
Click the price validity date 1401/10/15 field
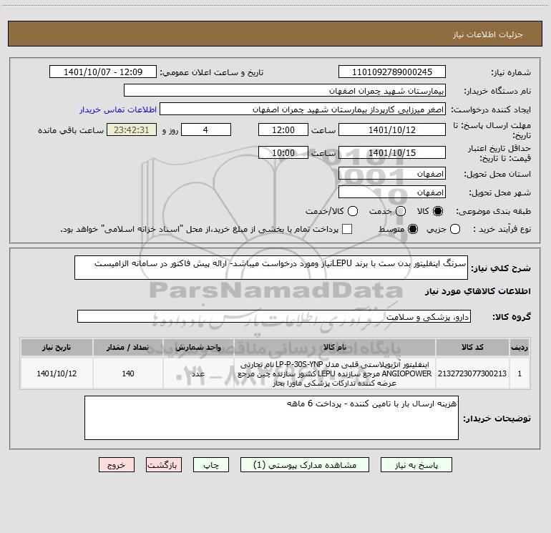pyautogui.click(x=392, y=152)
